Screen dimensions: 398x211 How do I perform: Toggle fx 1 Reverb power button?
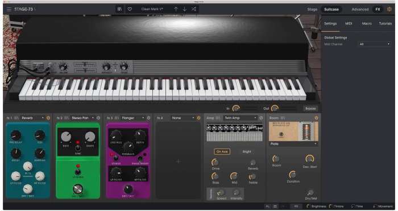[x=48, y=118]
